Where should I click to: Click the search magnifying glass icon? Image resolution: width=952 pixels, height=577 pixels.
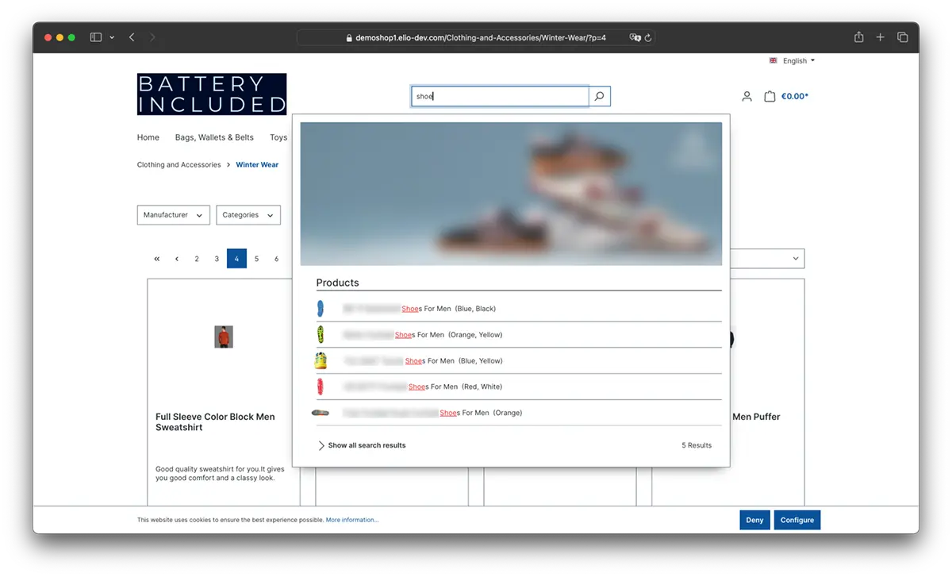point(599,96)
